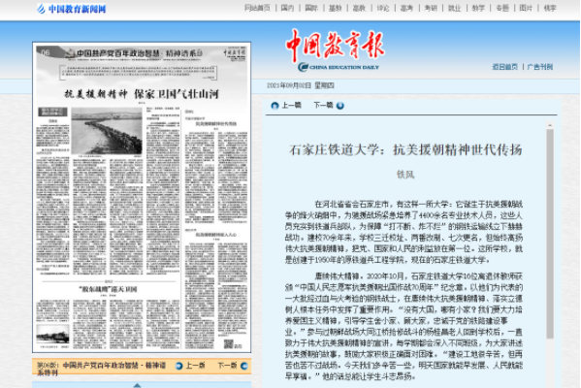Click the “鞍东战鹰”卫天卫国 article on page

coord(108,289)
